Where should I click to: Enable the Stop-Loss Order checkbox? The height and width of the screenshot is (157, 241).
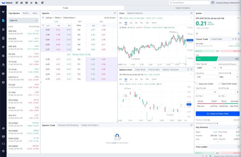click(x=197, y=84)
